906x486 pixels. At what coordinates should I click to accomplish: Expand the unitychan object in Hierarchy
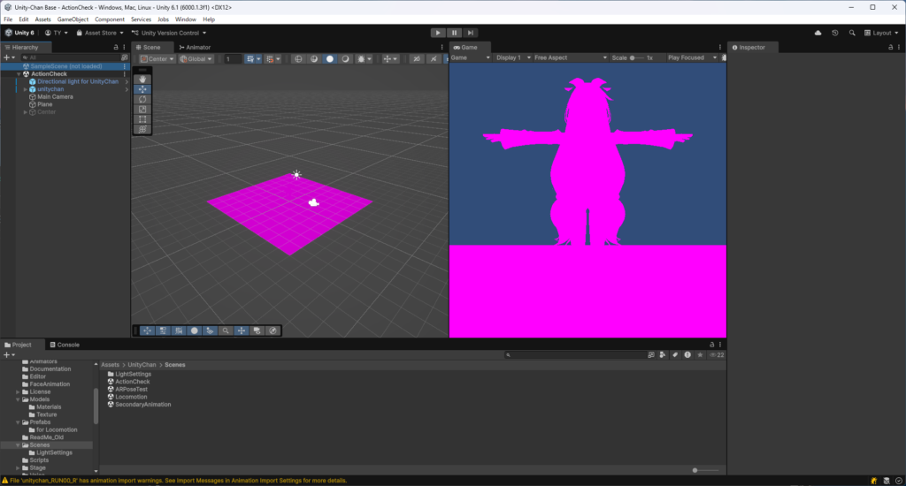[x=26, y=89]
